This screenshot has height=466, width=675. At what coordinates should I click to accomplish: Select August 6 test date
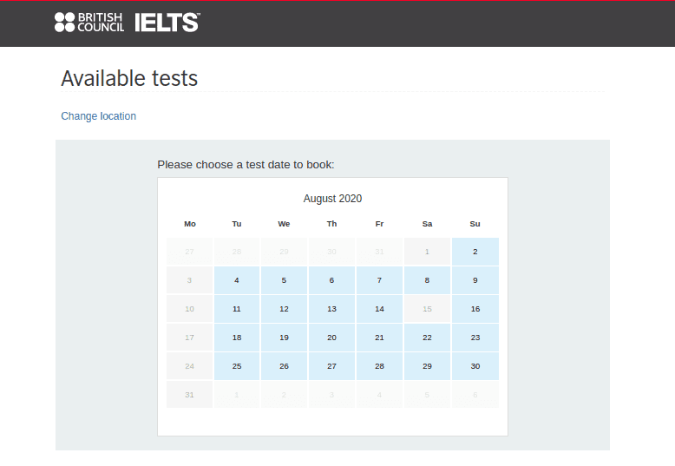tap(331, 280)
